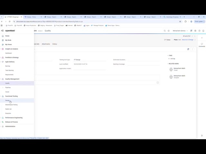The height and width of the screenshot is (154, 206).
Task: Collapse the Agile Delivery section
Action: tap(1, 62)
